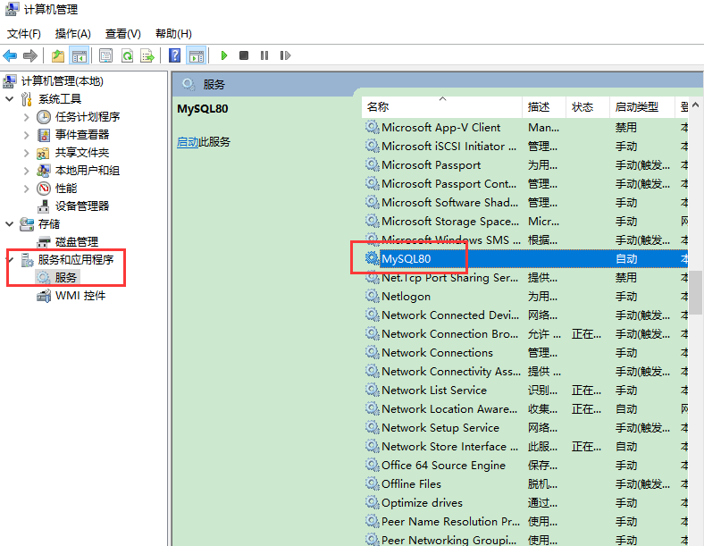Select Network Location Aware... service
The width and height of the screenshot is (704, 546).
click(525, 409)
